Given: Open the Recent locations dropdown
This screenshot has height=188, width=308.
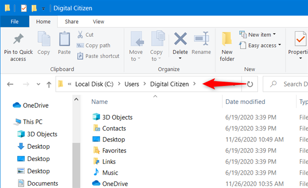Looking at the screenshot, I should tap(38, 84).
